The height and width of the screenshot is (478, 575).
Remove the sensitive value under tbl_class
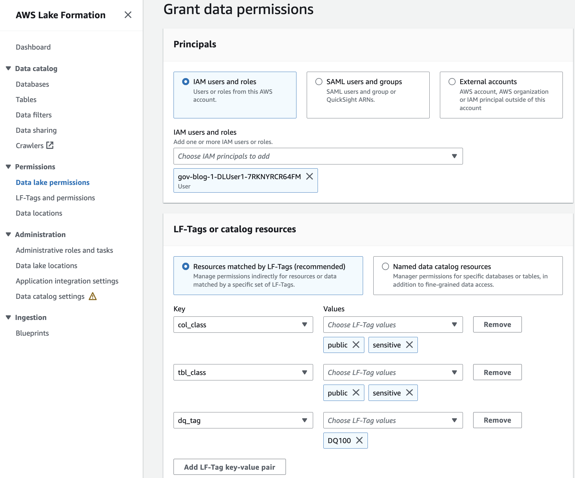(409, 393)
